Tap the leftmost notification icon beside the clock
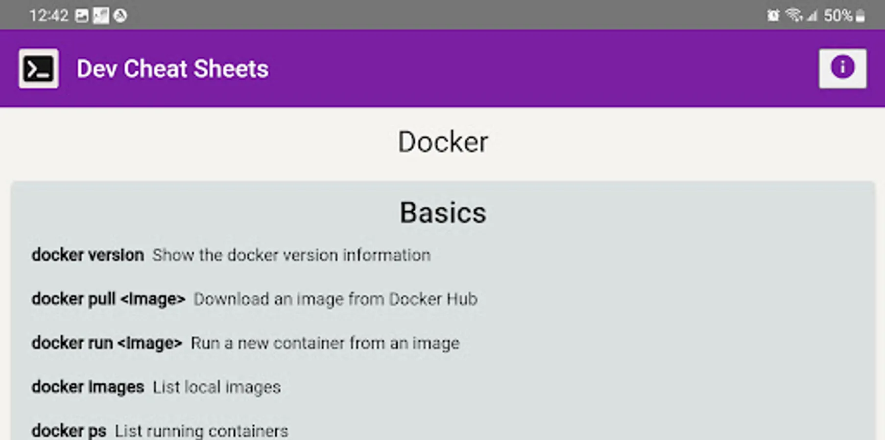Image resolution: width=885 pixels, height=440 pixels. pos(82,15)
